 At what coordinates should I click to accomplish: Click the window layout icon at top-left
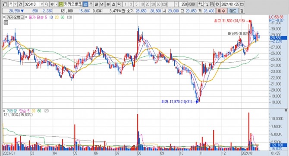coord(5,4)
